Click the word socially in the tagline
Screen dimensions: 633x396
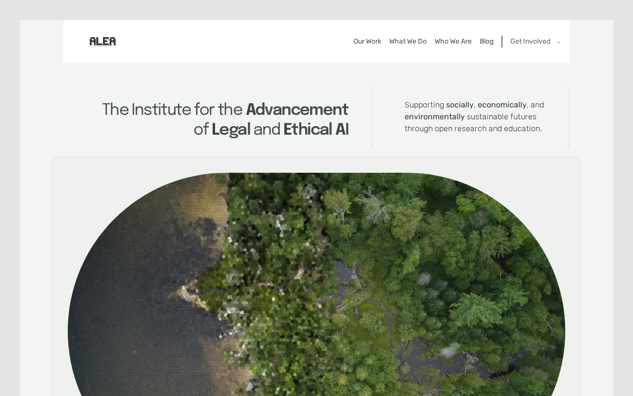point(460,105)
